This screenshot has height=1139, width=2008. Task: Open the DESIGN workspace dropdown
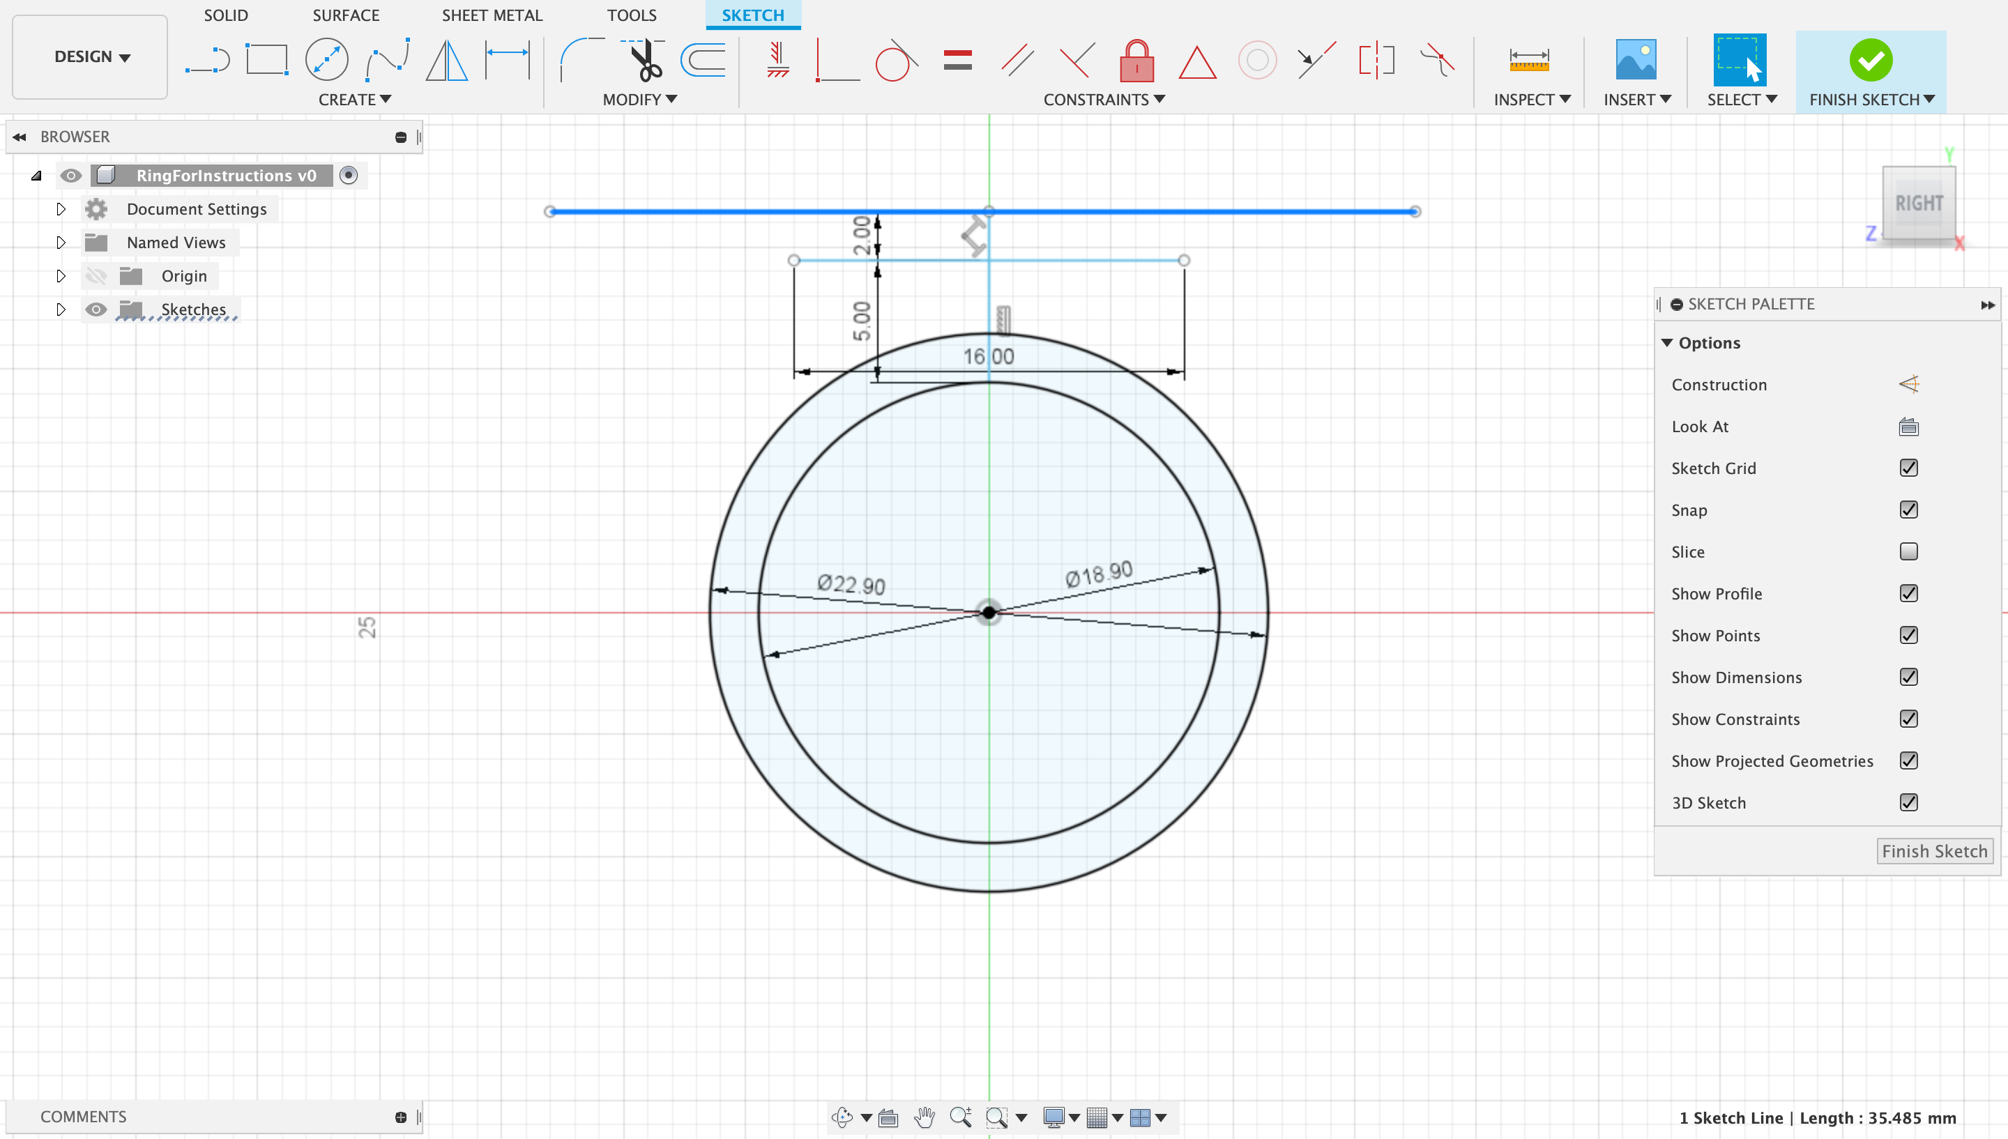pyautogui.click(x=91, y=56)
